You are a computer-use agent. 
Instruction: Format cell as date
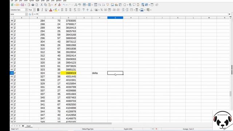(x=110, y=10)
